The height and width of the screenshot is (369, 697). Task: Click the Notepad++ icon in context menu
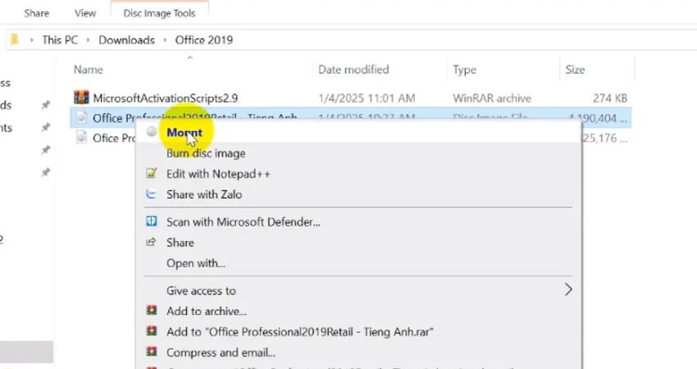[151, 174]
